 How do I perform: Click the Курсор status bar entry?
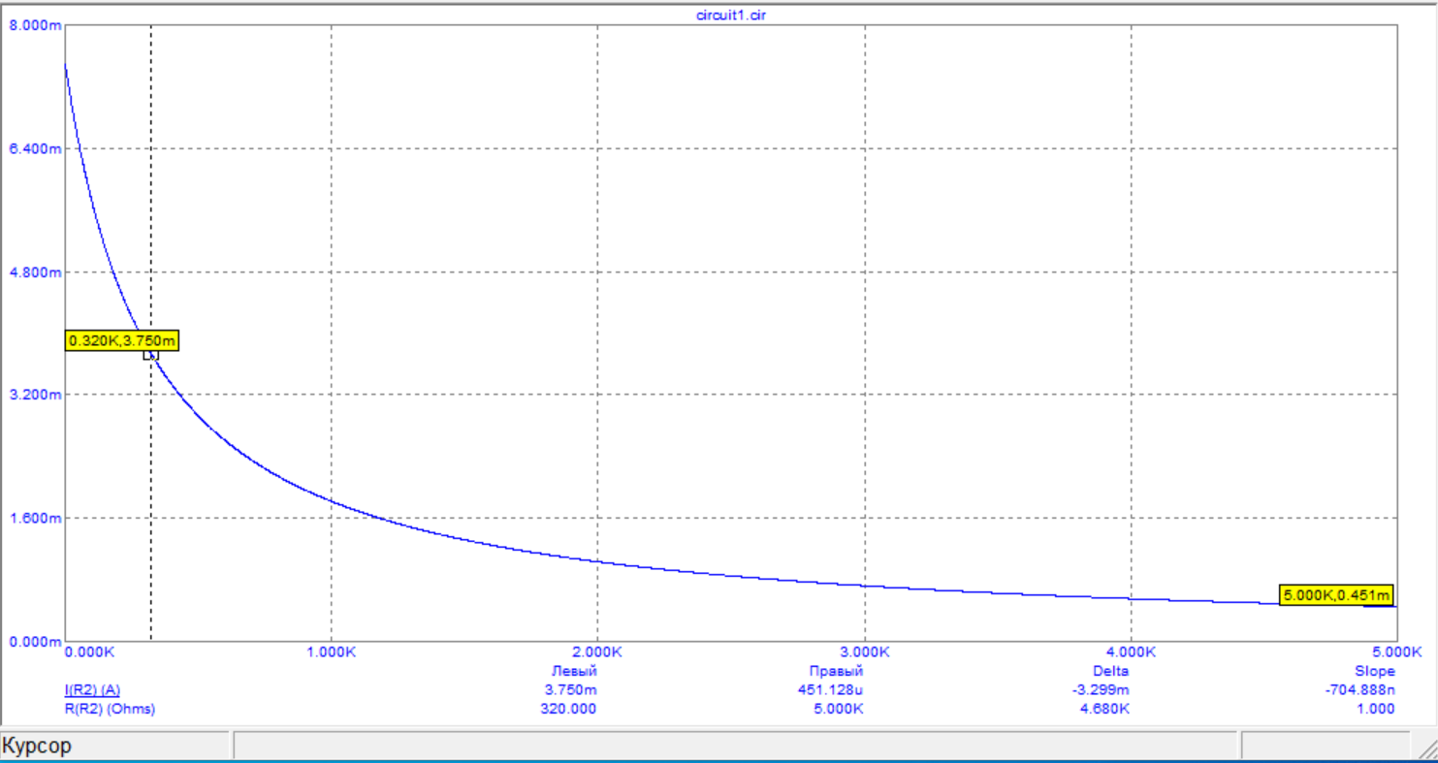pyautogui.click(x=38, y=746)
